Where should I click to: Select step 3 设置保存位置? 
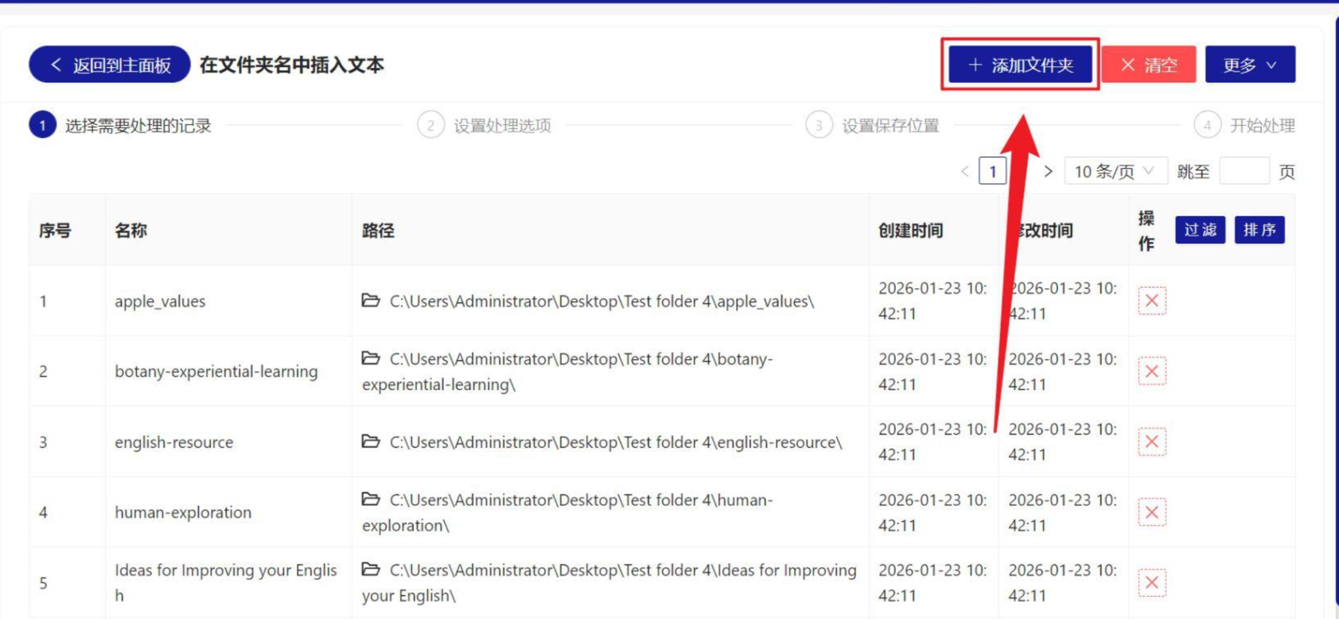(x=872, y=125)
